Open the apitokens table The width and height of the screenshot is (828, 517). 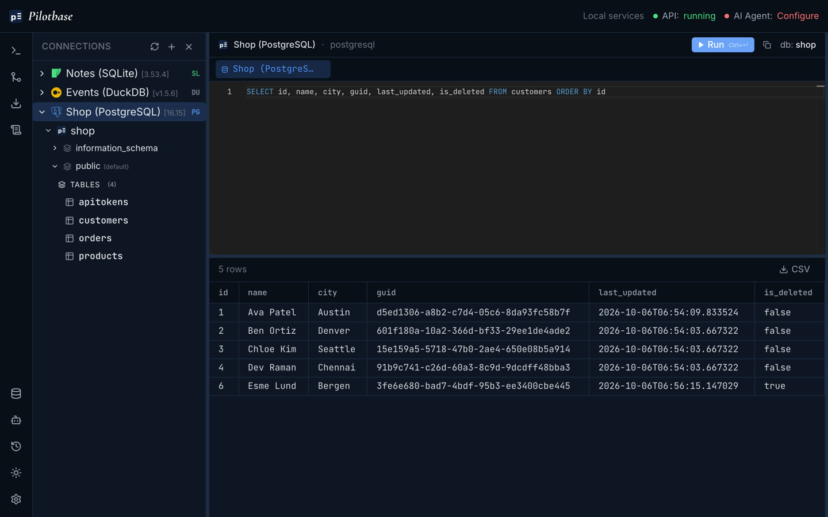point(103,202)
